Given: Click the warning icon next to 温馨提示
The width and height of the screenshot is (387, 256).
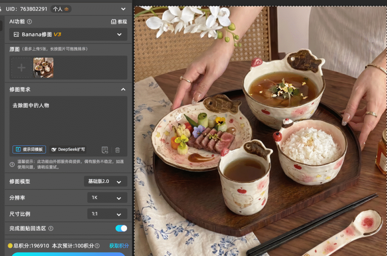Looking at the screenshot, I should (12, 164).
